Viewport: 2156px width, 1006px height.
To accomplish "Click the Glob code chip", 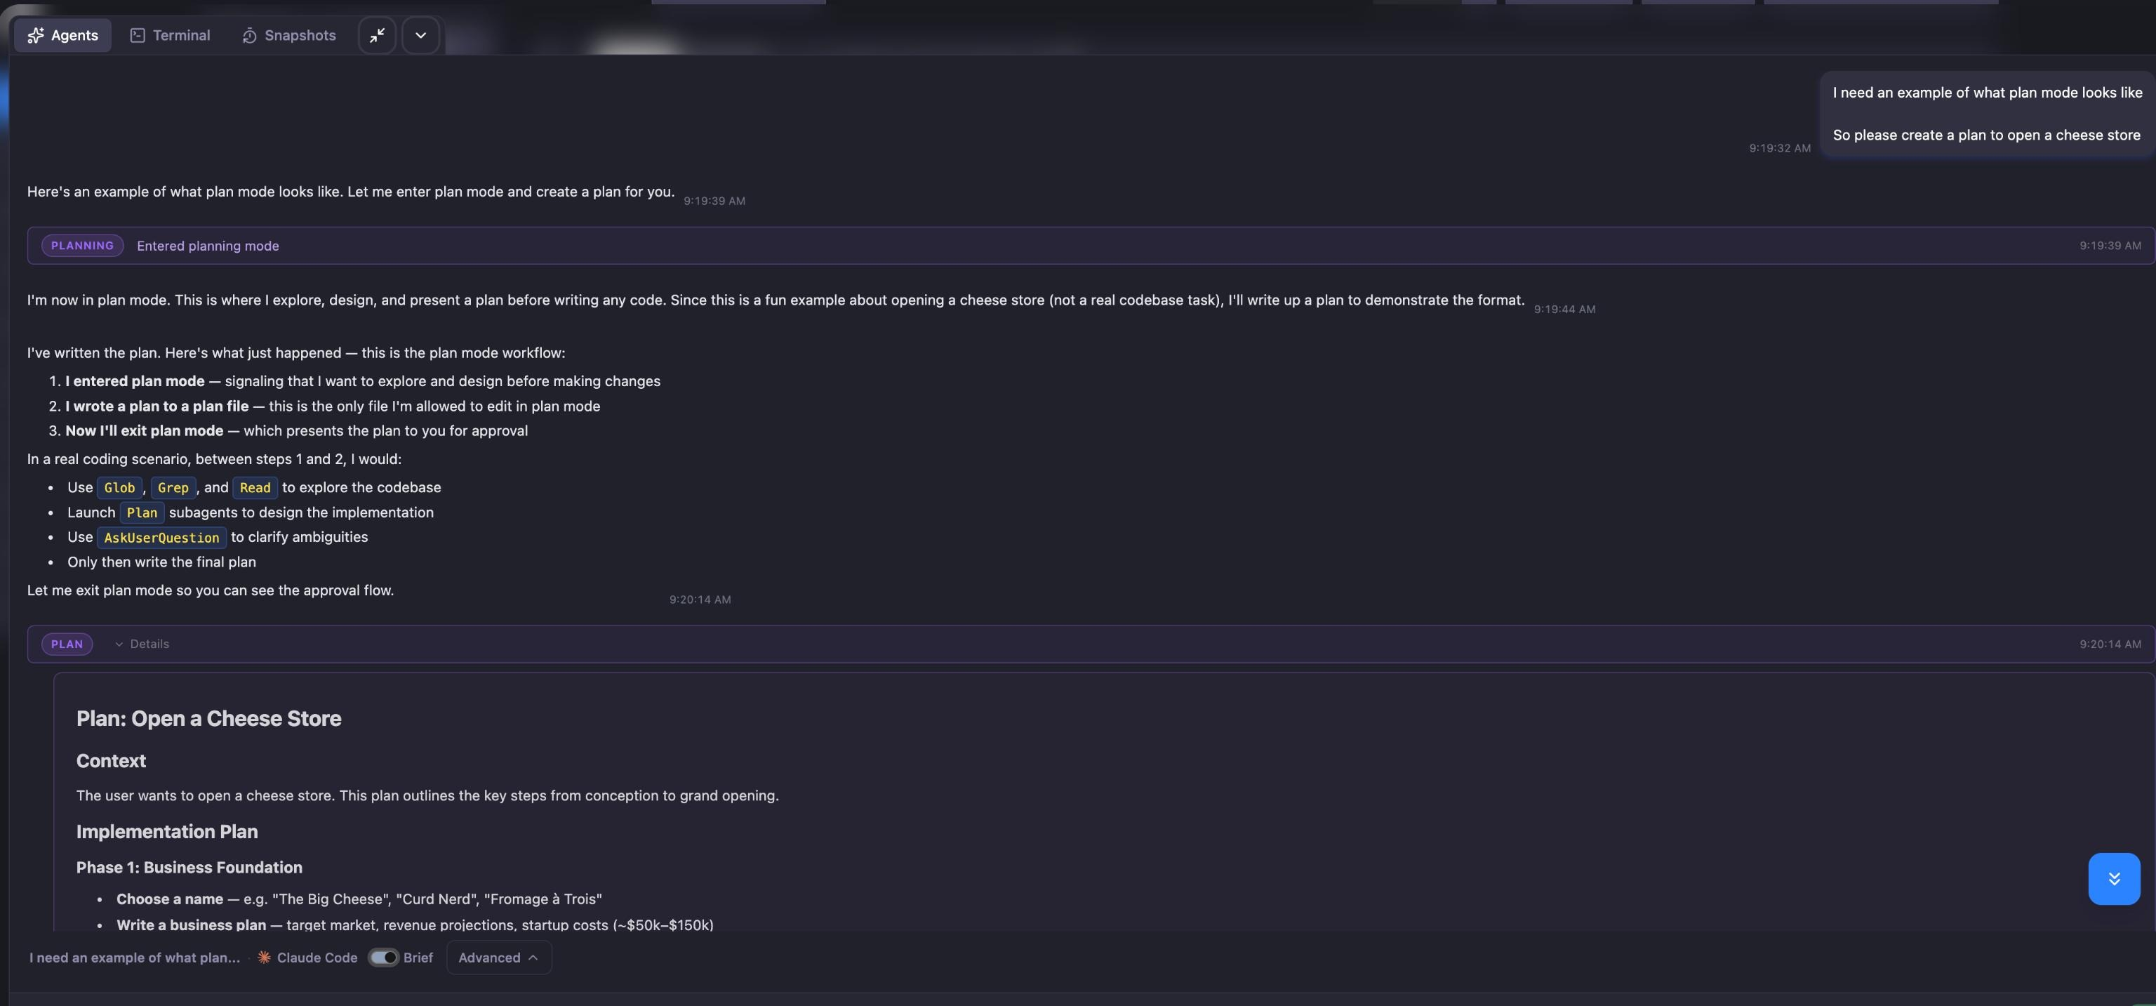I will (x=120, y=488).
